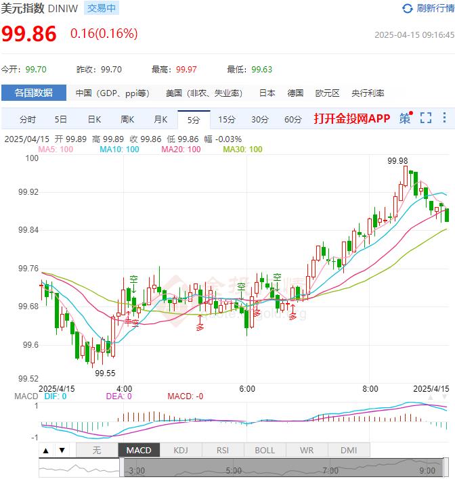Select the 日K candlestick tab
This screenshot has width=455, height=479.
94,120
